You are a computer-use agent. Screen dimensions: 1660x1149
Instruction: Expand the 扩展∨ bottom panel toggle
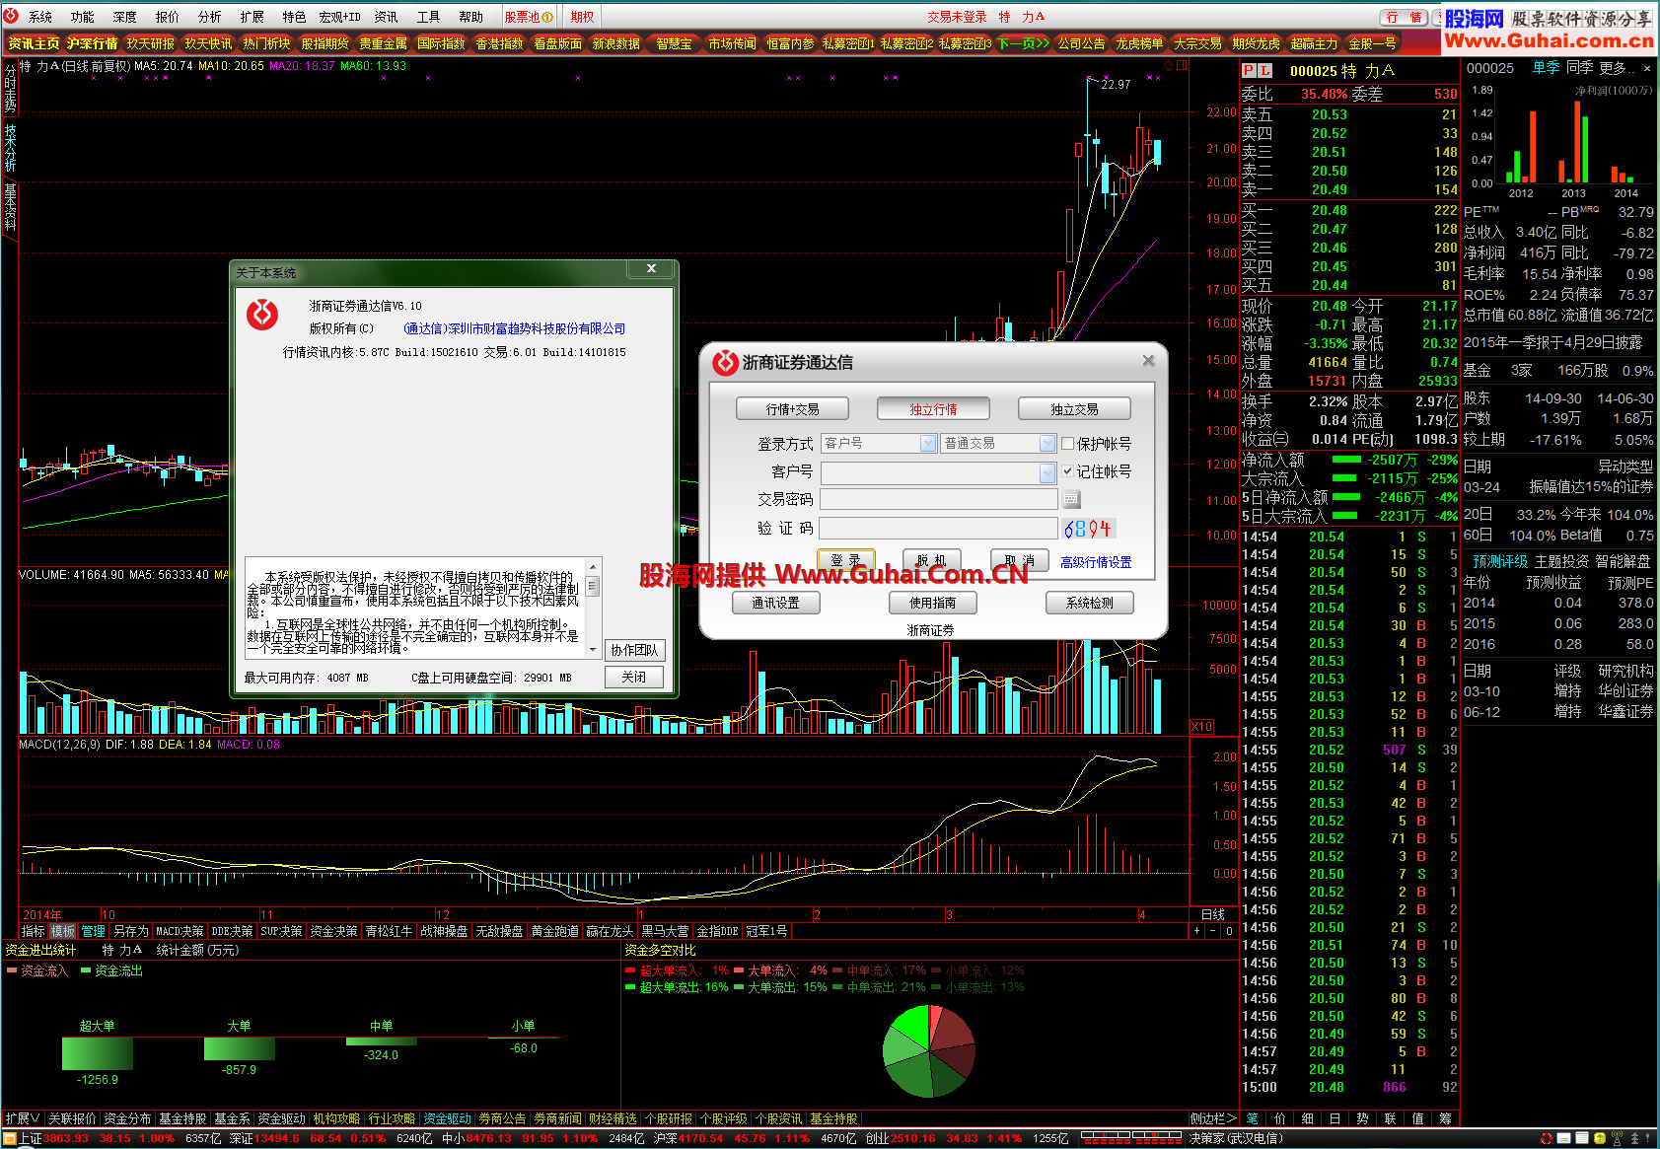pyautogui.click(x=22, y=1118)
